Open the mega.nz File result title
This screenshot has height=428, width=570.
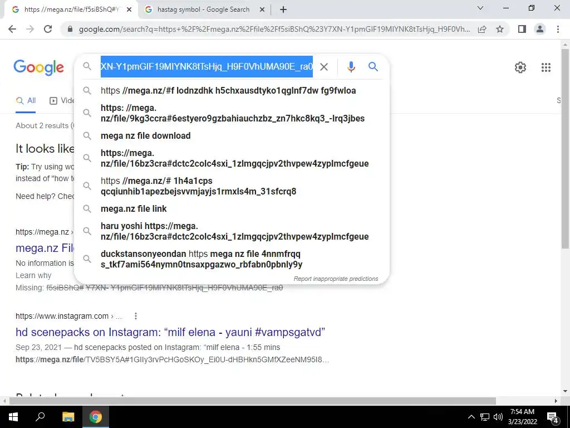[45, 248]
